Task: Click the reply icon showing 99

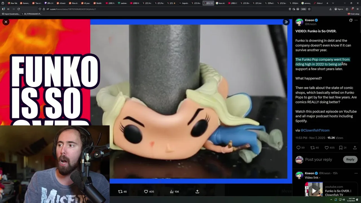Action: point(298,147)
